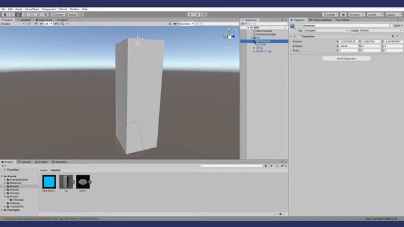Image resolution: width=404 pixels, height=227 pixels.
Task: Select the Hand tool in the toolbar
Action: (4, 15)
